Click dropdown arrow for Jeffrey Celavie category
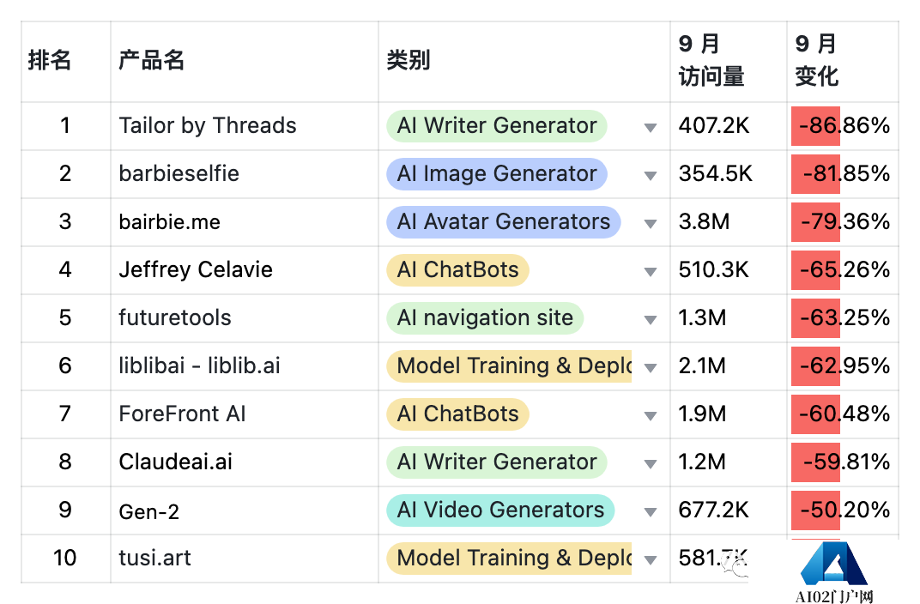 pyautogui.click(x=650, y=272)
